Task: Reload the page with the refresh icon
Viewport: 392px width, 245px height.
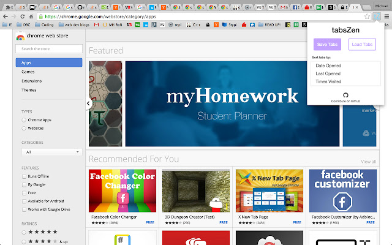Action: coord(22,17)
